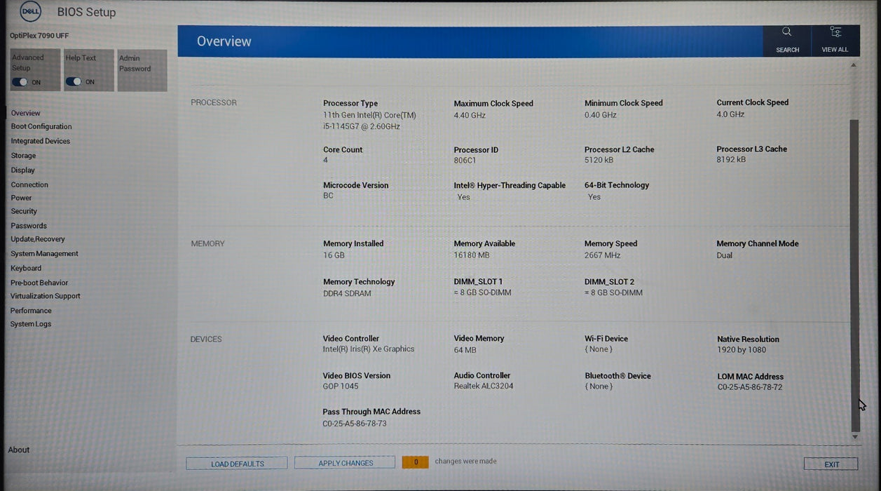881x491 pixels.
Task: Open the Keyboard section
Action: coord(26,269)
